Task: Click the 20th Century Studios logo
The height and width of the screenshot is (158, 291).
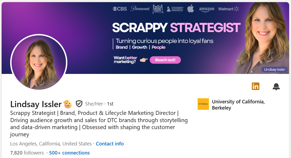Action: [x=158, y=9]
